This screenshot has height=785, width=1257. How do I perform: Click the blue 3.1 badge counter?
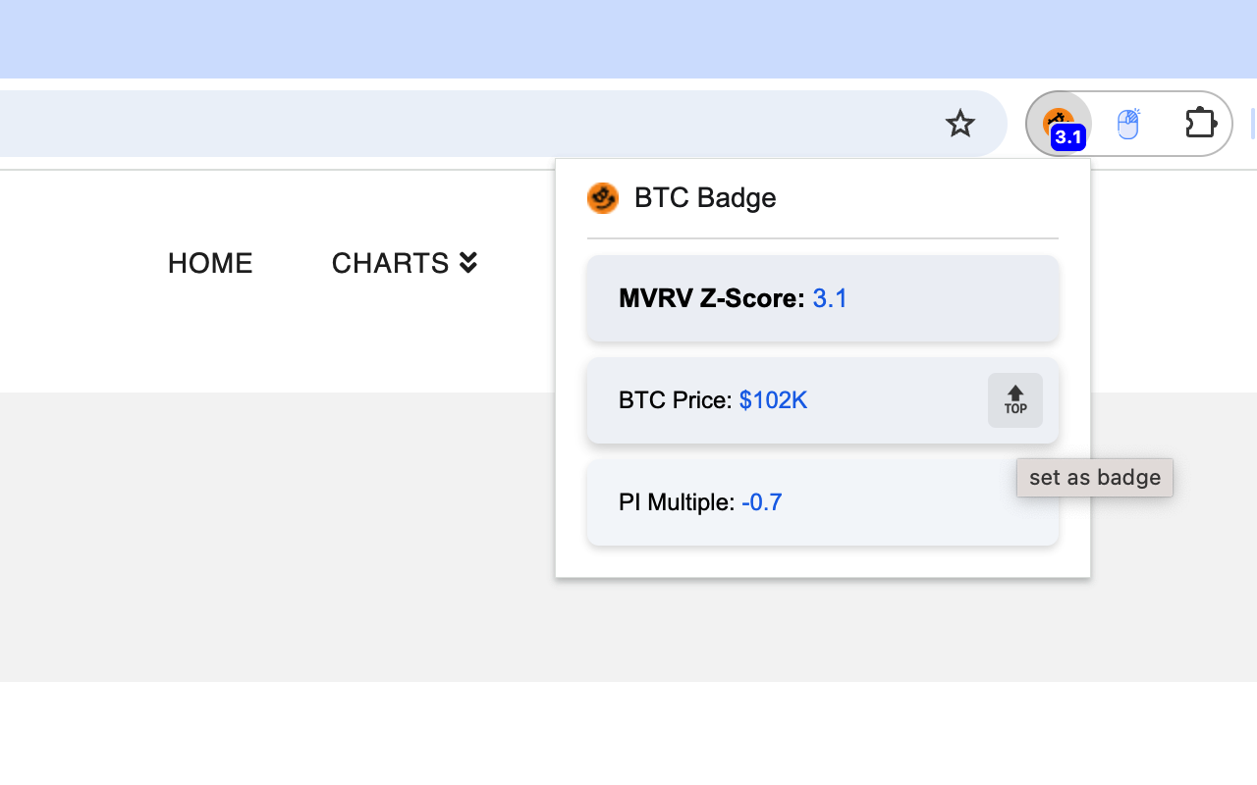pyautogui.click(x=1068, y=138)
